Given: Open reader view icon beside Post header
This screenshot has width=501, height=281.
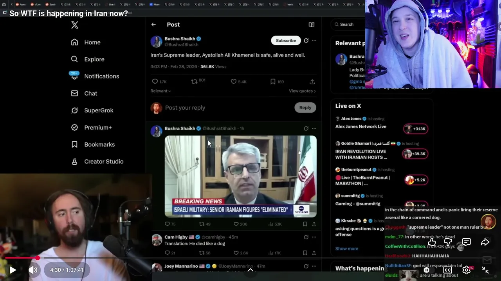Looking at the screenshot, I should tap(312, 25).
